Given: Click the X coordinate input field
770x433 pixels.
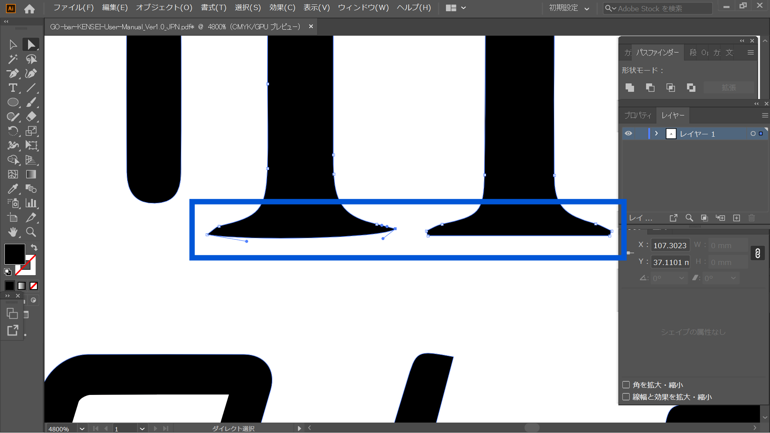Looking at the screenshot, I should pos(670,245).
